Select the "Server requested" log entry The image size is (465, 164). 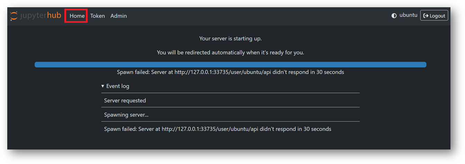click(125, 100)
